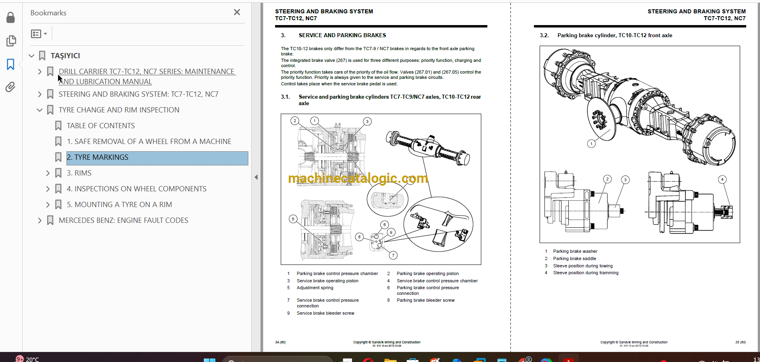Image resolution: width=760 pixels, height=362 pixels.
Task: Click legend text 'Service brake operating piston'
Action: click(x=327, y=281)
